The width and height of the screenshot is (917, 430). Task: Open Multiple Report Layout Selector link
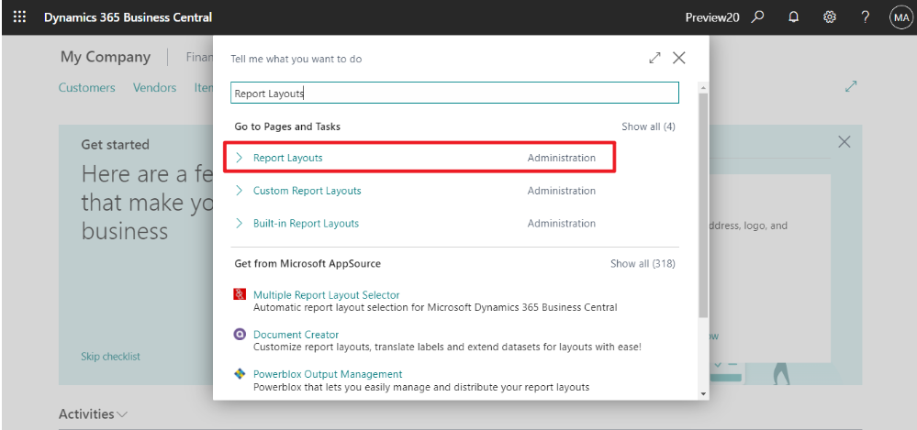tap(327, 295)
